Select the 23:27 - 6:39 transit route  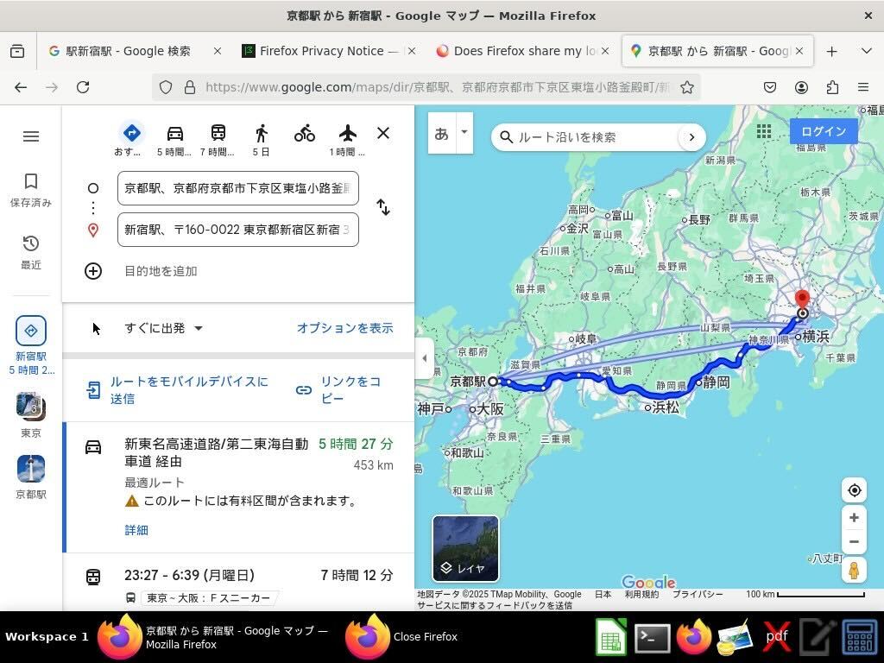coord(238,583)
